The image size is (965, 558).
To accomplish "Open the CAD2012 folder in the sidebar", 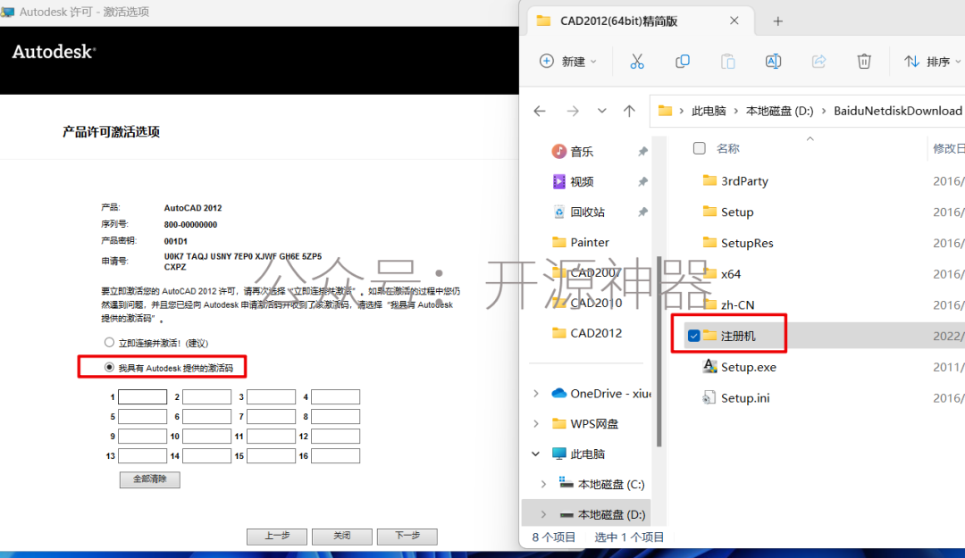I will coord(587,333).
